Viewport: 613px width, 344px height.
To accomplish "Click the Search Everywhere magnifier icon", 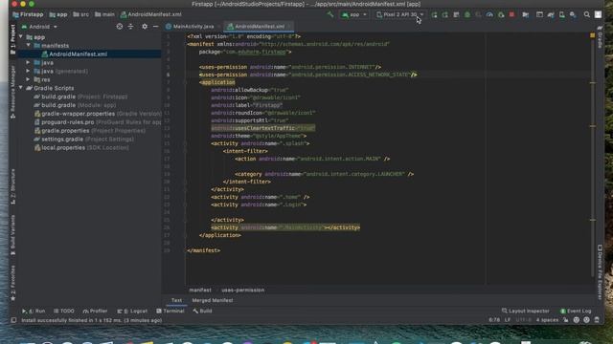I will [587, 14].
